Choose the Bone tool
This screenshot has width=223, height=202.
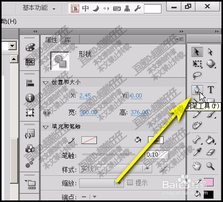197,140
